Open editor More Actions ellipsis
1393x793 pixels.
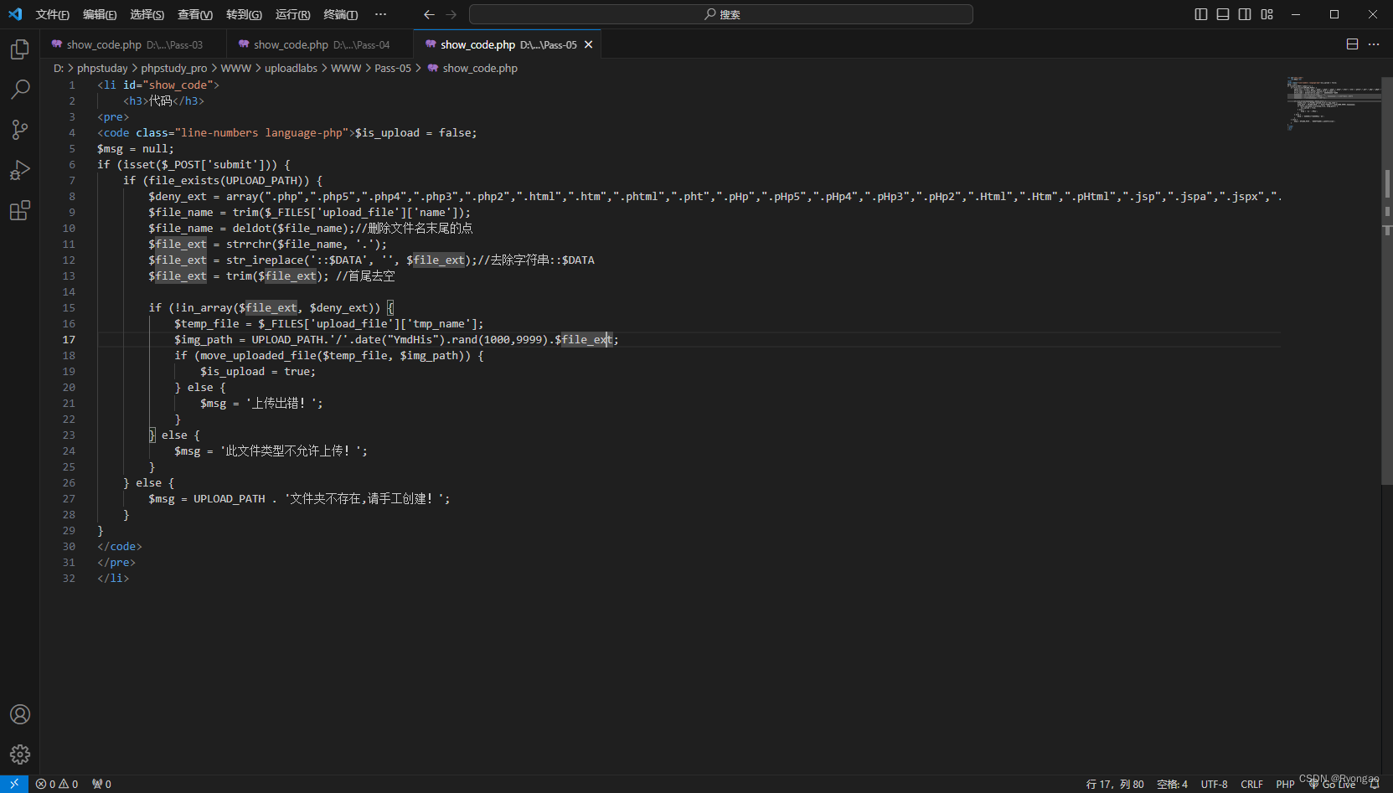pyautogui.click(x=1374, y=44)
